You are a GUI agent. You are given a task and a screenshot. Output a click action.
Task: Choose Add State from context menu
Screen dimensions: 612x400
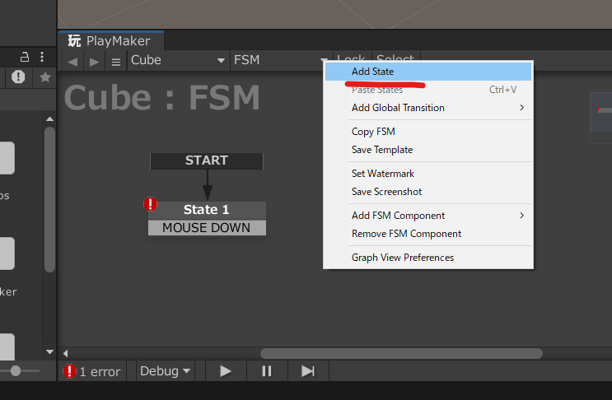pos(428,72)
